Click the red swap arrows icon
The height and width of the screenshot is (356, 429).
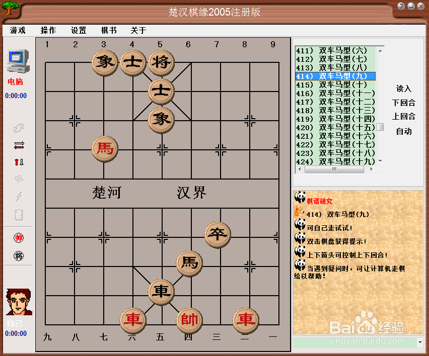[x=19, y=145]
